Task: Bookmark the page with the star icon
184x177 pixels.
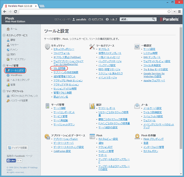Action: (x=169, y=12)
